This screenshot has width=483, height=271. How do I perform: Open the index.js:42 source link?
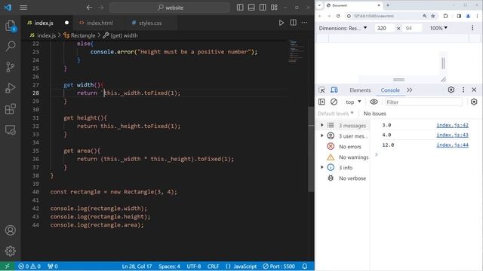coord(452,125)
